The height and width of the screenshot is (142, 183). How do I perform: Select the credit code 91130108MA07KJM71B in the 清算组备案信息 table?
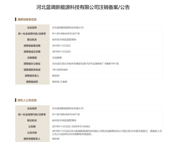click(x=66, y=34)
